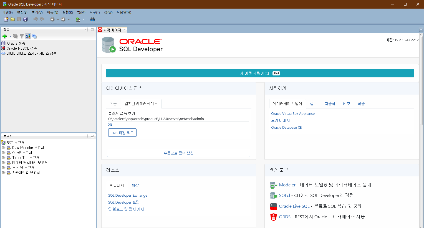Close the 보고서 panel with its x

(85, 136)
